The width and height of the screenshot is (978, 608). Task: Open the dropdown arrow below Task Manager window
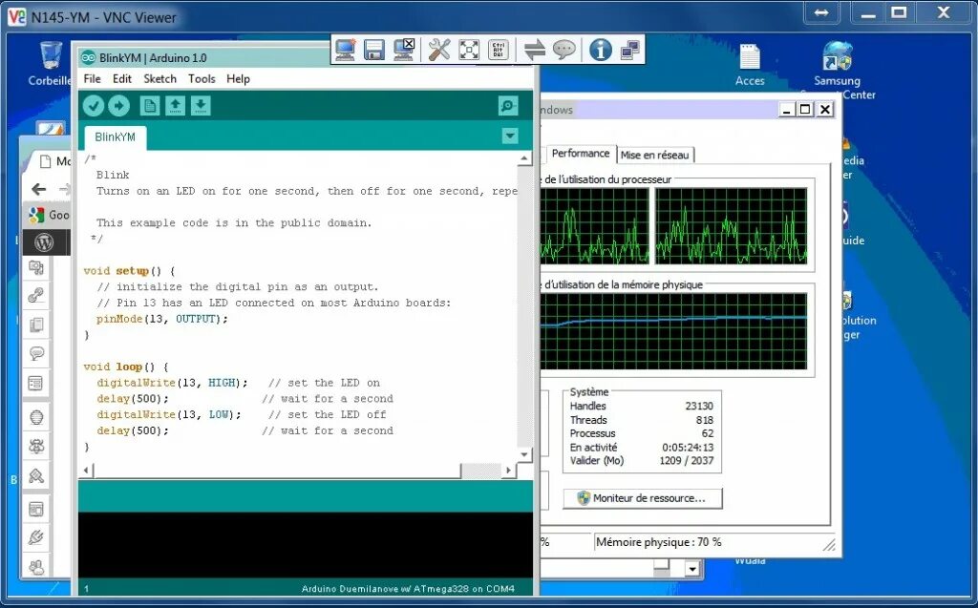[x=692, y=569]
